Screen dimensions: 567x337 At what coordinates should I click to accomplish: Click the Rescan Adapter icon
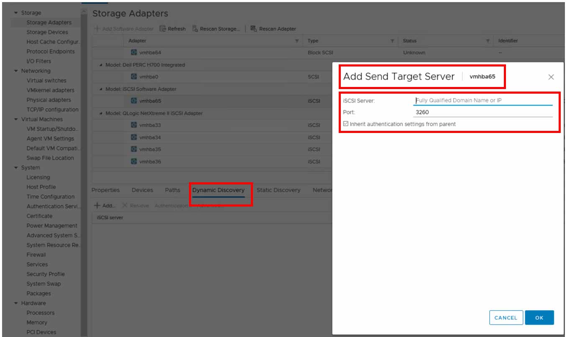pos(253,28)
